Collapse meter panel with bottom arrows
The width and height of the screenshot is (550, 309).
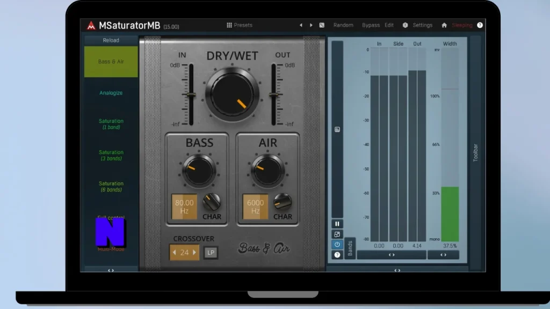397,270
